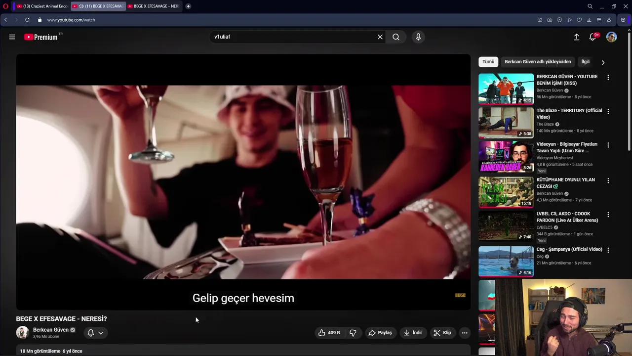Viewport: 632px width, 356px height.
Task: Open options for BERKCAN GÜVEN DISS video
Action: [x=608, y=78]
